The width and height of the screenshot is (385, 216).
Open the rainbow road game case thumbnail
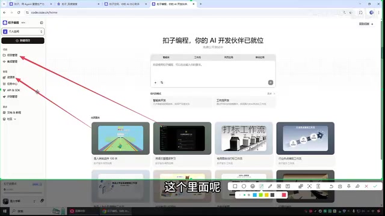coord(120,139)
